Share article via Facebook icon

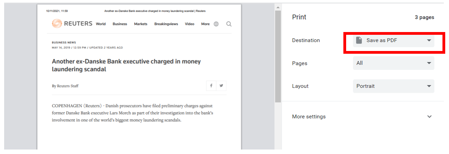point(211,86)
